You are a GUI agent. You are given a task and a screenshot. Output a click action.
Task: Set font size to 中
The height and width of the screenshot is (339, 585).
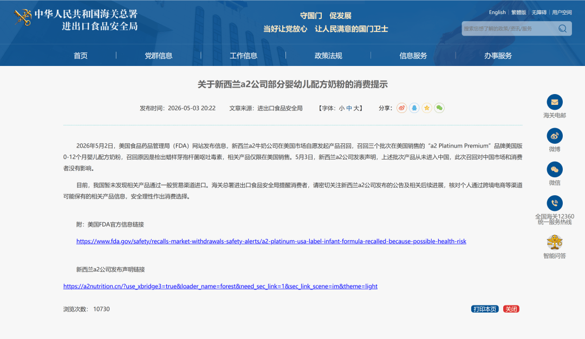pyautogui.click(x=349, y=108)
